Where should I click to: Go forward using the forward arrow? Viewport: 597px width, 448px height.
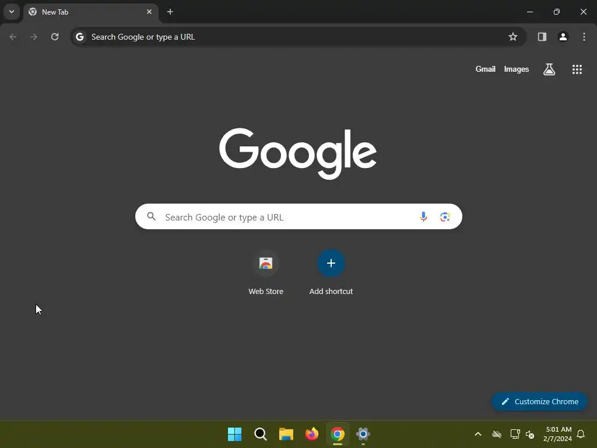pos(34,37)
